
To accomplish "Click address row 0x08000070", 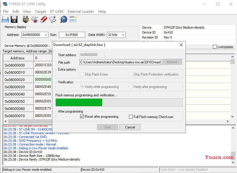I will (x=18, y=116).
